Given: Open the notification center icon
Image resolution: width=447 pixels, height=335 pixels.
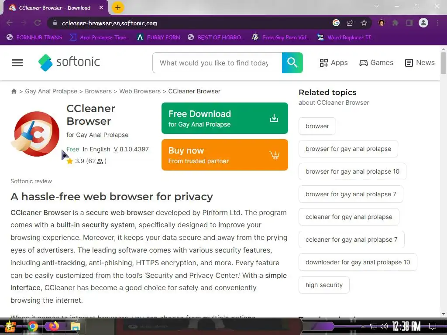Looking at the screenshot, I should coord(433,326).
